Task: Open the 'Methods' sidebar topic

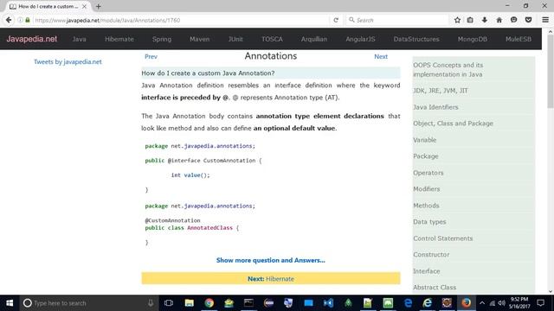Action: point(426,206)
